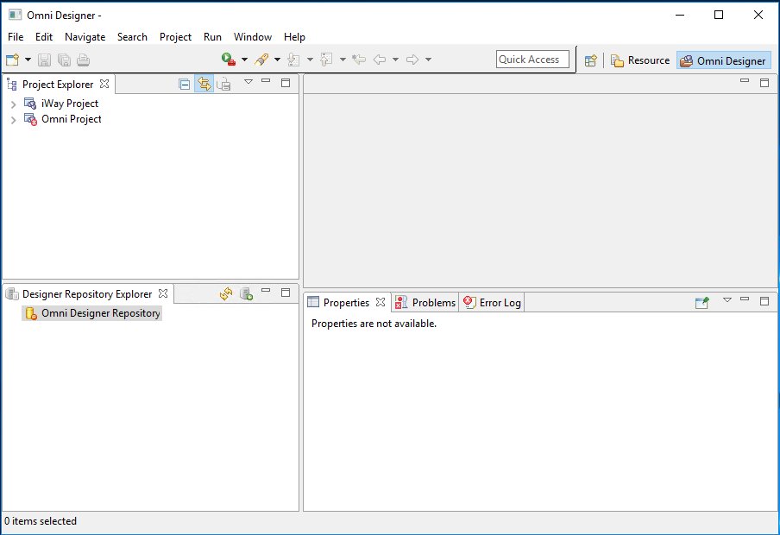The height and width of the screenshot is (535, 780).
Task: Click the Add Repository icon
Action: point(246,293)
